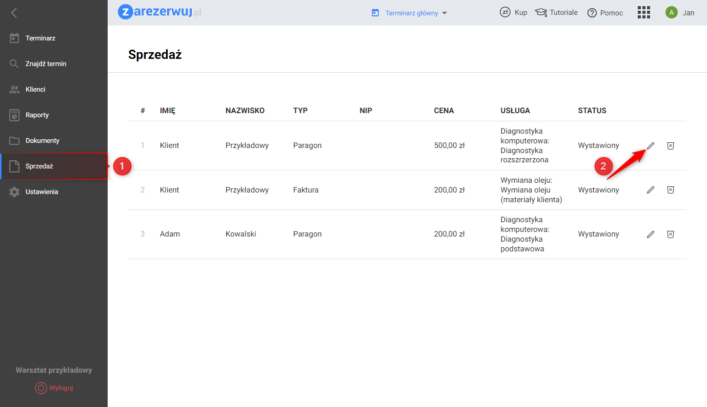Delete the Klient Faktura sale entry
707x407 pixels.
pos(670,190)
